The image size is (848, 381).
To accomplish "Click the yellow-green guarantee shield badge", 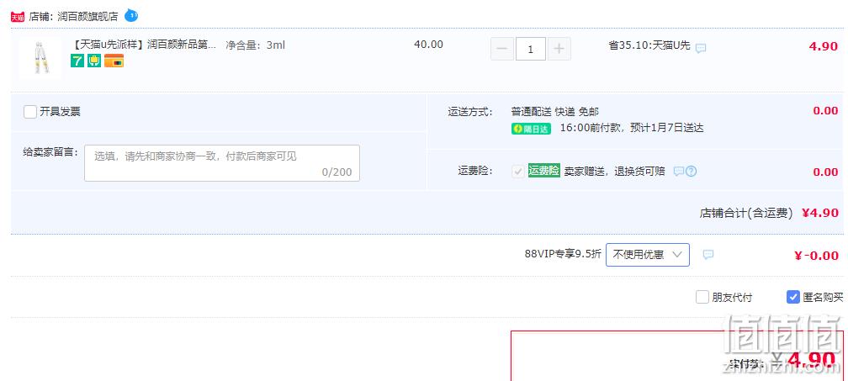I will coord(94,61).
